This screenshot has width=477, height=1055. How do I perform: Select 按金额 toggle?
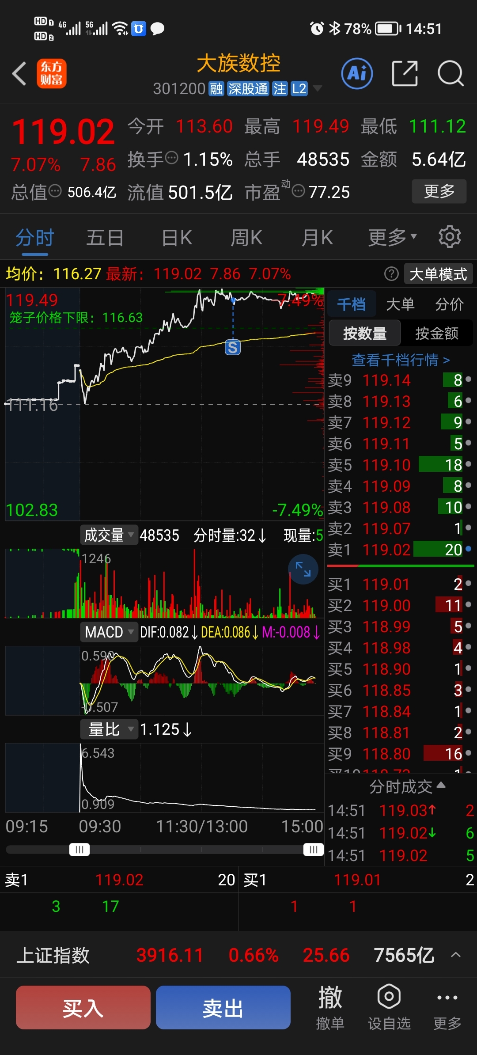tap(437, 333)
